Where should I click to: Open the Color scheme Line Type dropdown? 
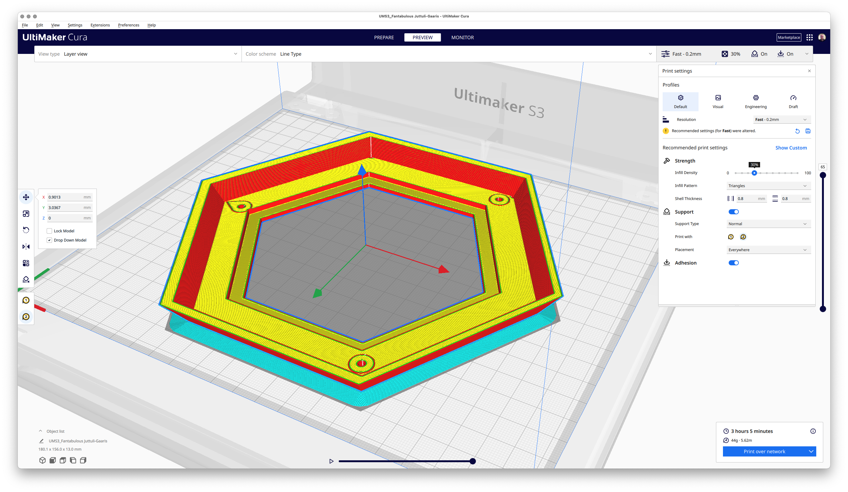point(449,54)
